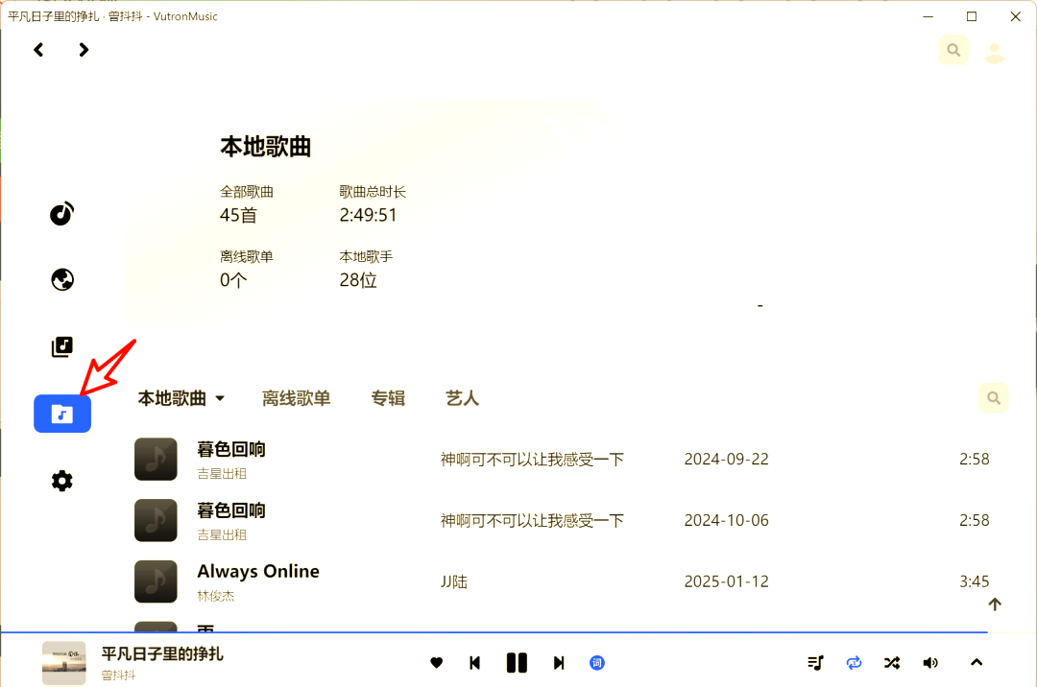This screenshot has width=1037, height=687.
Task: Select the music note icon at sidebar top
Action: tap(61, 213)
